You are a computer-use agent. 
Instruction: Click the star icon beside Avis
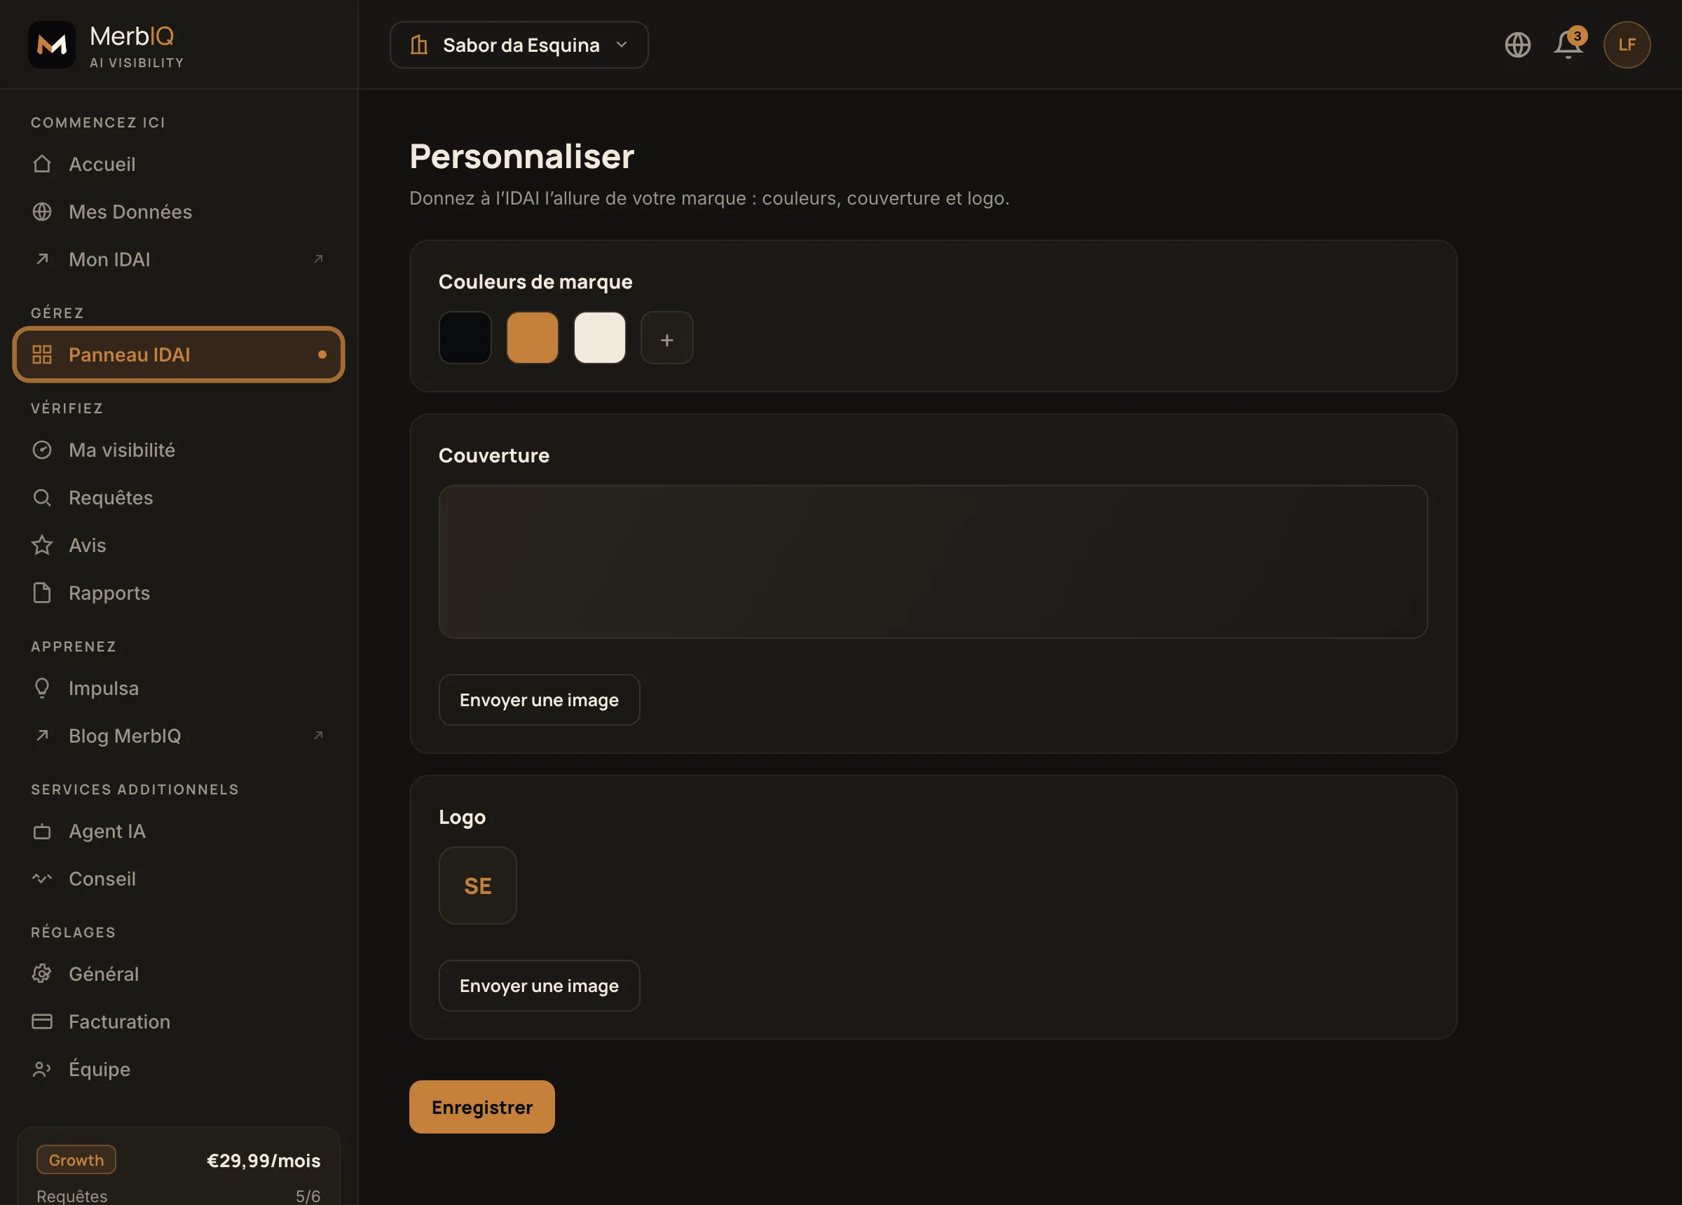point(42,545)
